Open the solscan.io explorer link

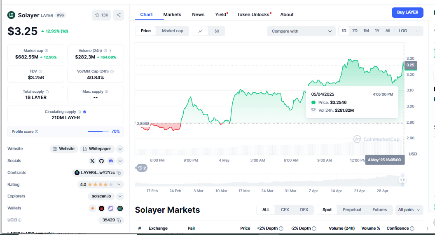coord(101,196)
